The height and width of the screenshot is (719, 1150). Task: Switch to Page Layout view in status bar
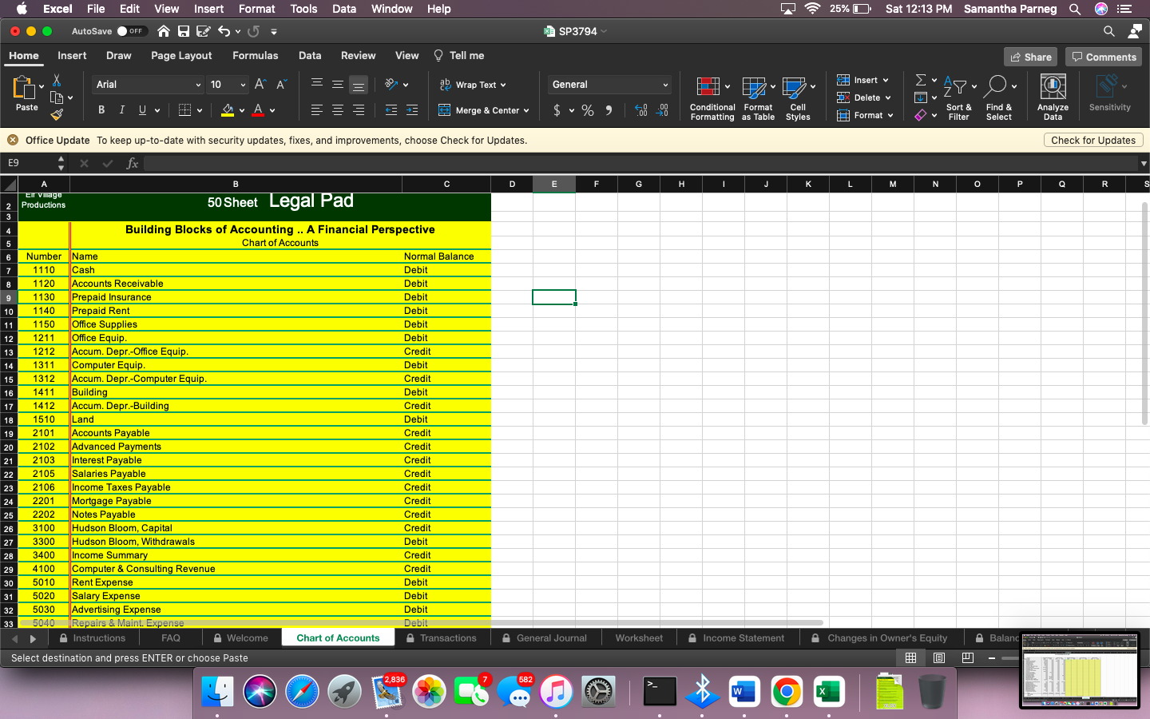tap(939, 658)
